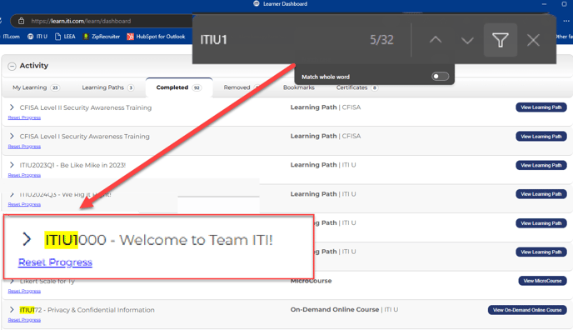The image size is (573, 330).
Task: Open HubSpot for Outlook bookmark
Action: [156, 37]
